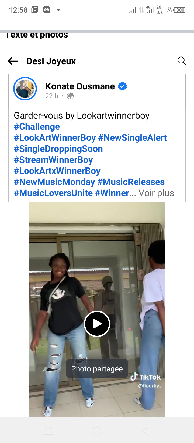Tap the TikTok logo watermark
The width and height of the screenshot is (194, 443).
(145, 377)
